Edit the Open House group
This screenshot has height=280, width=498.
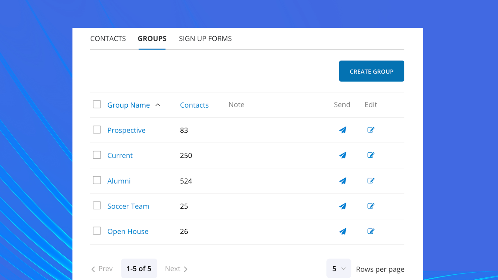click(x=371, y=231)
